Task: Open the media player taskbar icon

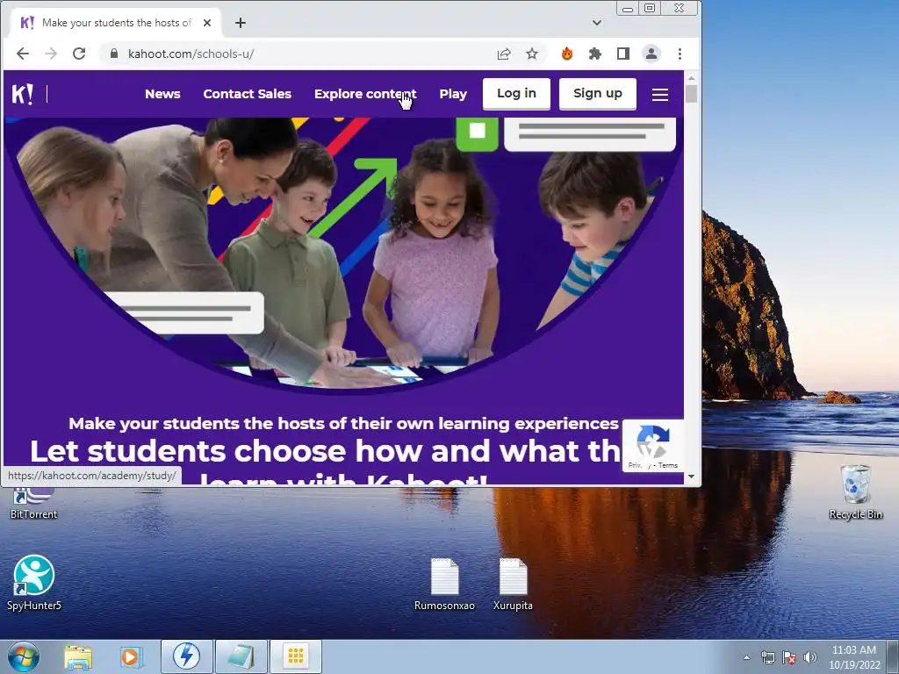Action: click(130, 656)
